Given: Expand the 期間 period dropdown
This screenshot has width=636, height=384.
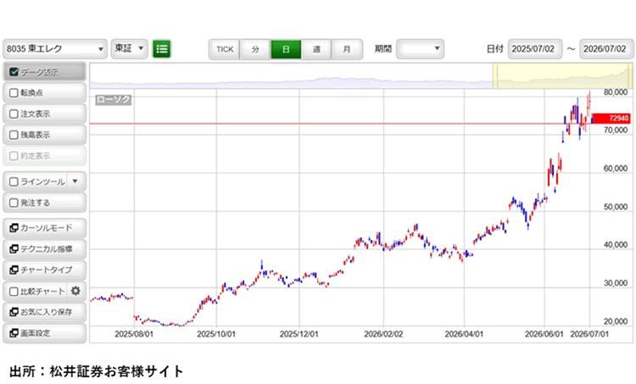Looking at the screenshot, I should point(420,48).
